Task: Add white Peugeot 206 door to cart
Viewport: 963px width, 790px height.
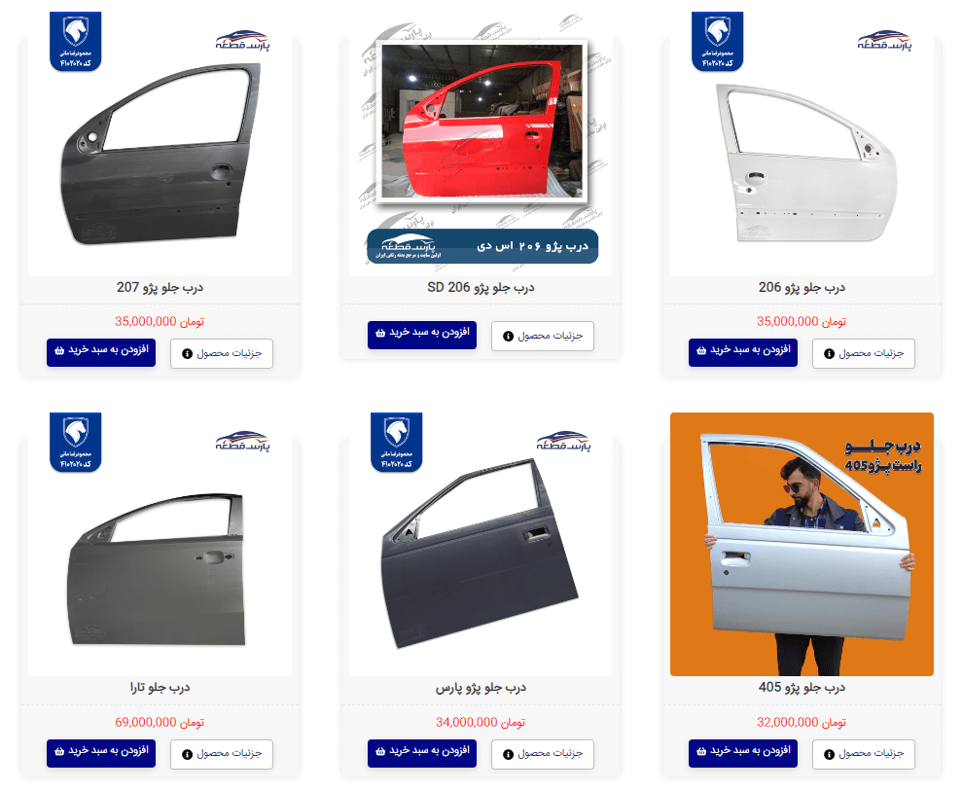Action: click(x=743, y=352)
